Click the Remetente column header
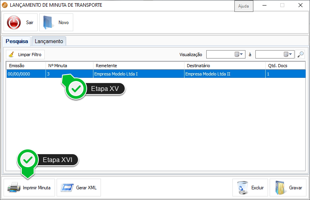Viewport: 310px width, 200px height. click(x=139, y=66)
